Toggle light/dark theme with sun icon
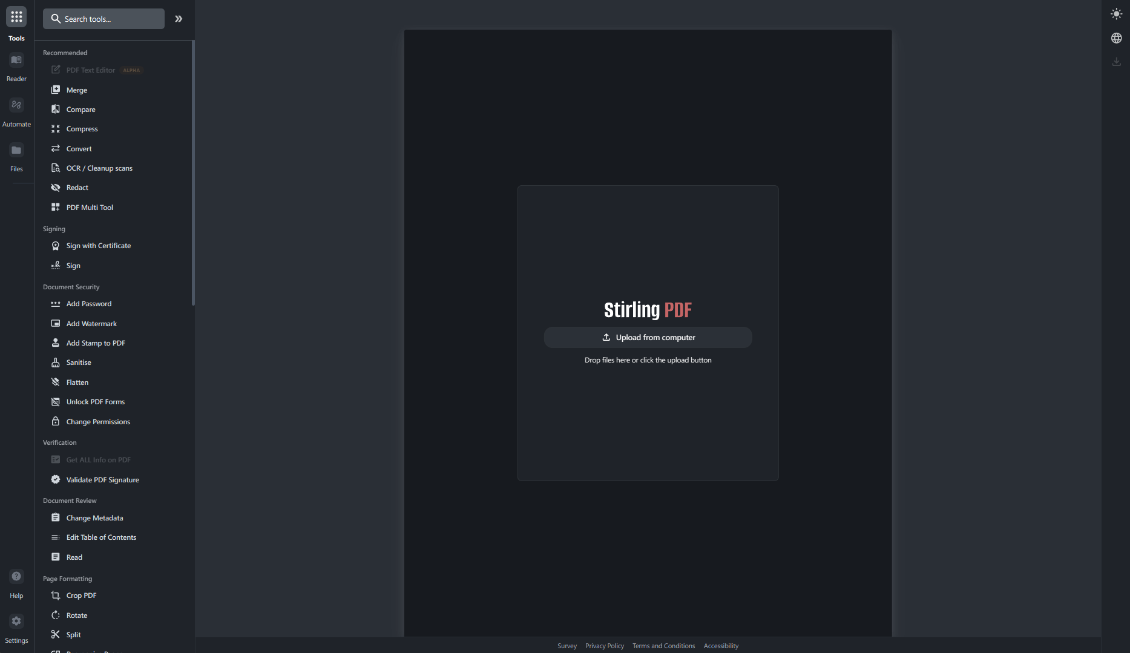 tap(1116, 14)
